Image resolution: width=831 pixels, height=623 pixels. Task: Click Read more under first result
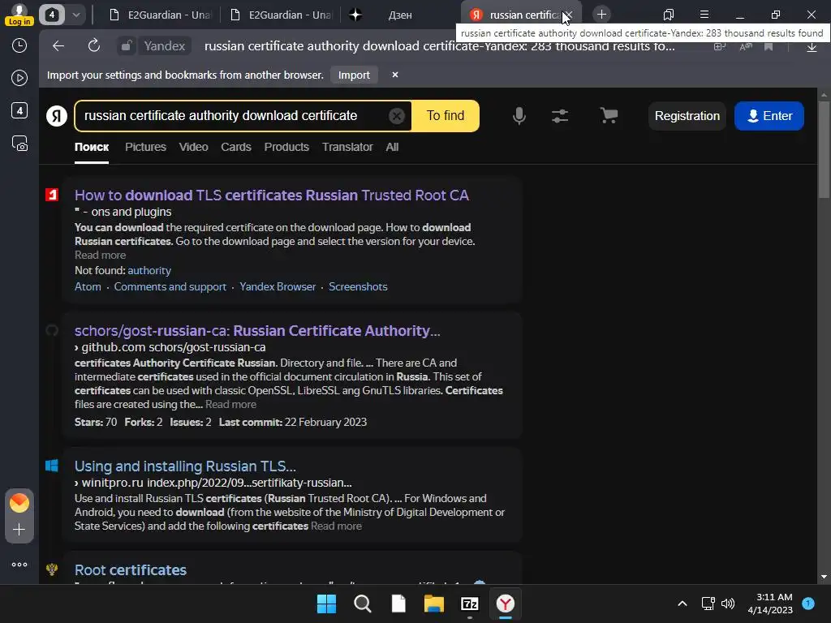[100, 256]
